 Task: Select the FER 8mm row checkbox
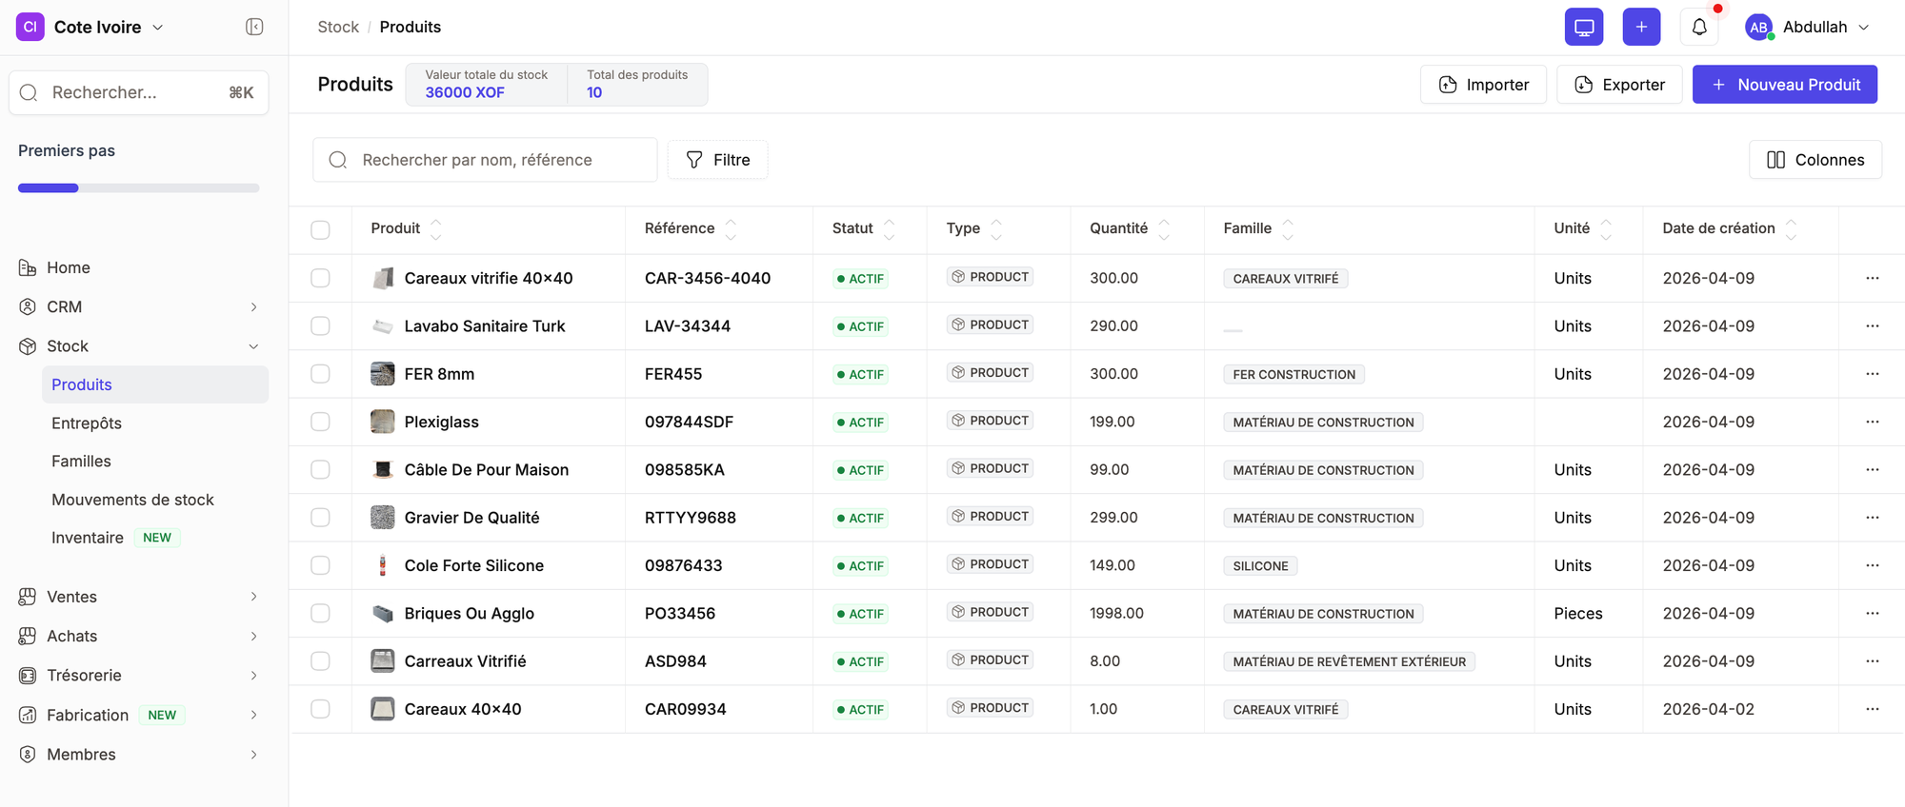[x=320, y=374]
